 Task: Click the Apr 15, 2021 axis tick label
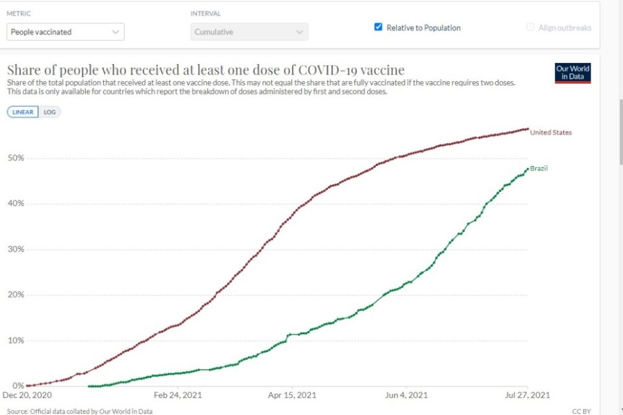pyautogui.click(x=292, y=395)
